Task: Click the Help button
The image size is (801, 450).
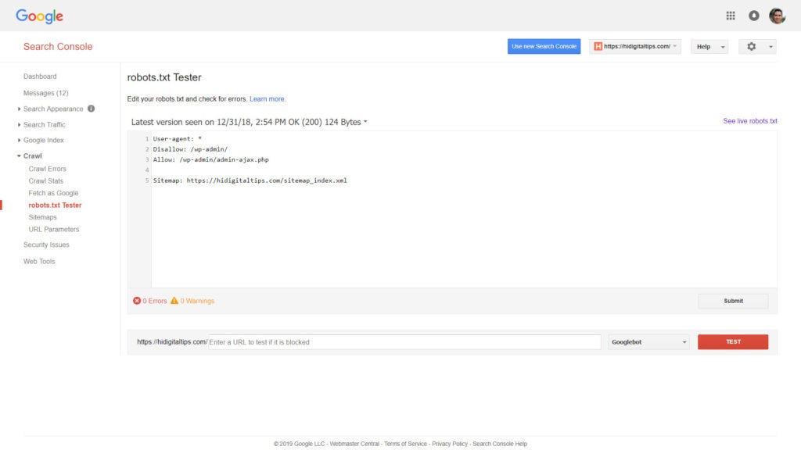Action: coord(709,46)
